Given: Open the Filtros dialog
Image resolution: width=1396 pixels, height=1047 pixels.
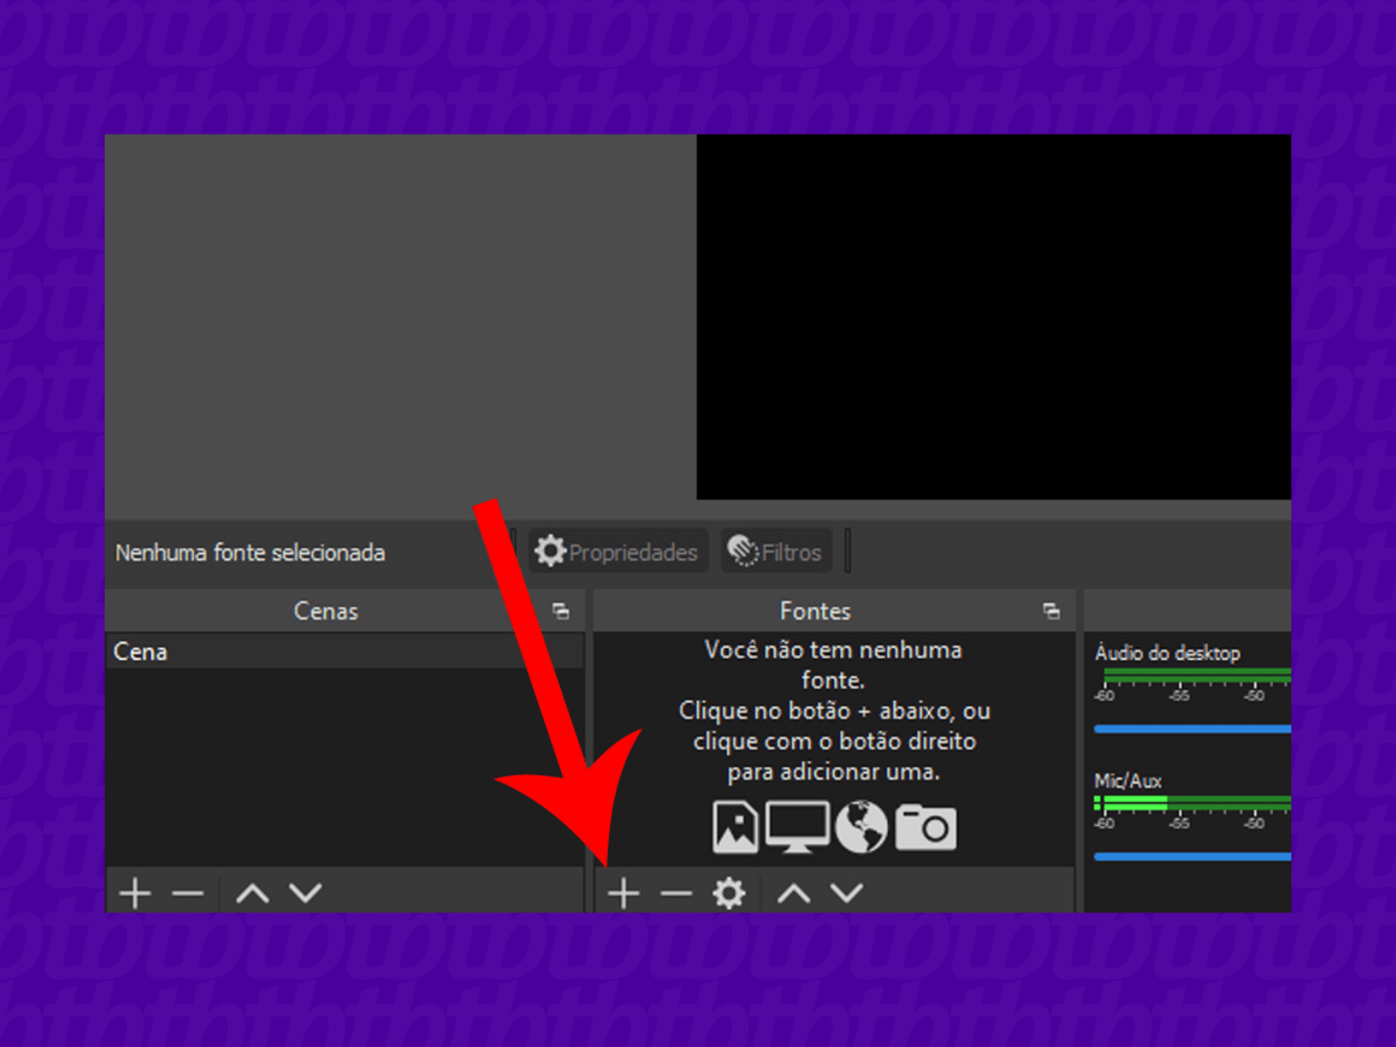Looking at the screenshot, I should pos(776,551).
